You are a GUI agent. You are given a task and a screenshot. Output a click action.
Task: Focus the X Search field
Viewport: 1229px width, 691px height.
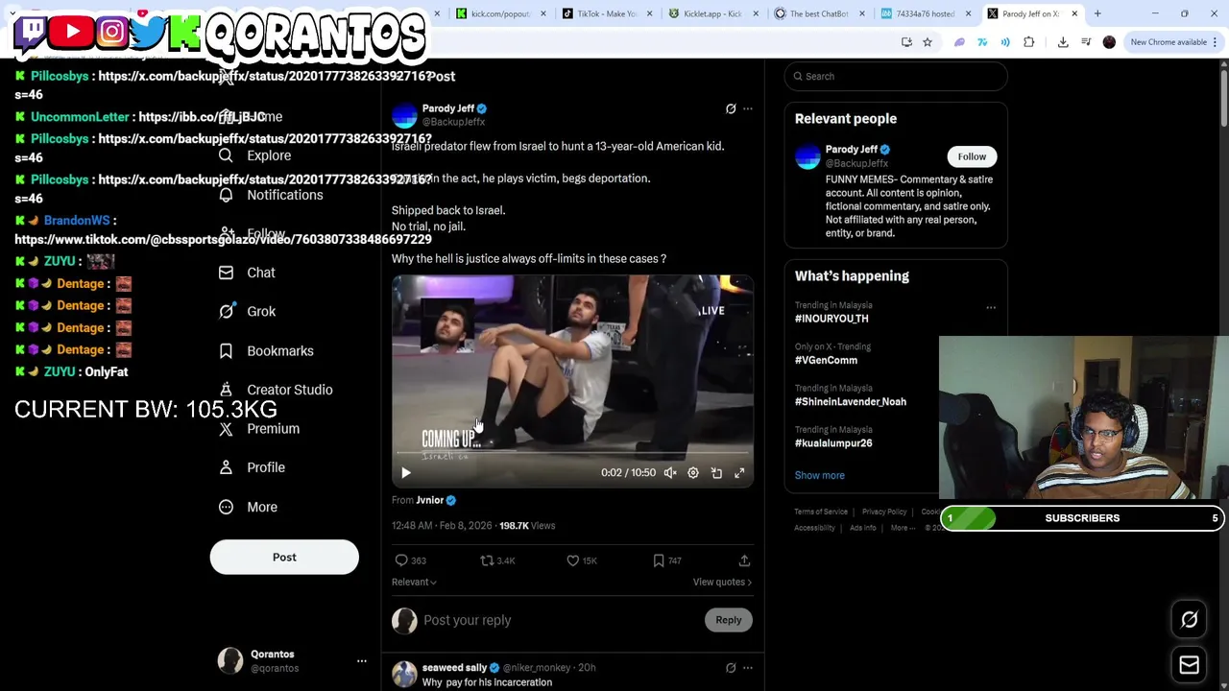[896, 76]
